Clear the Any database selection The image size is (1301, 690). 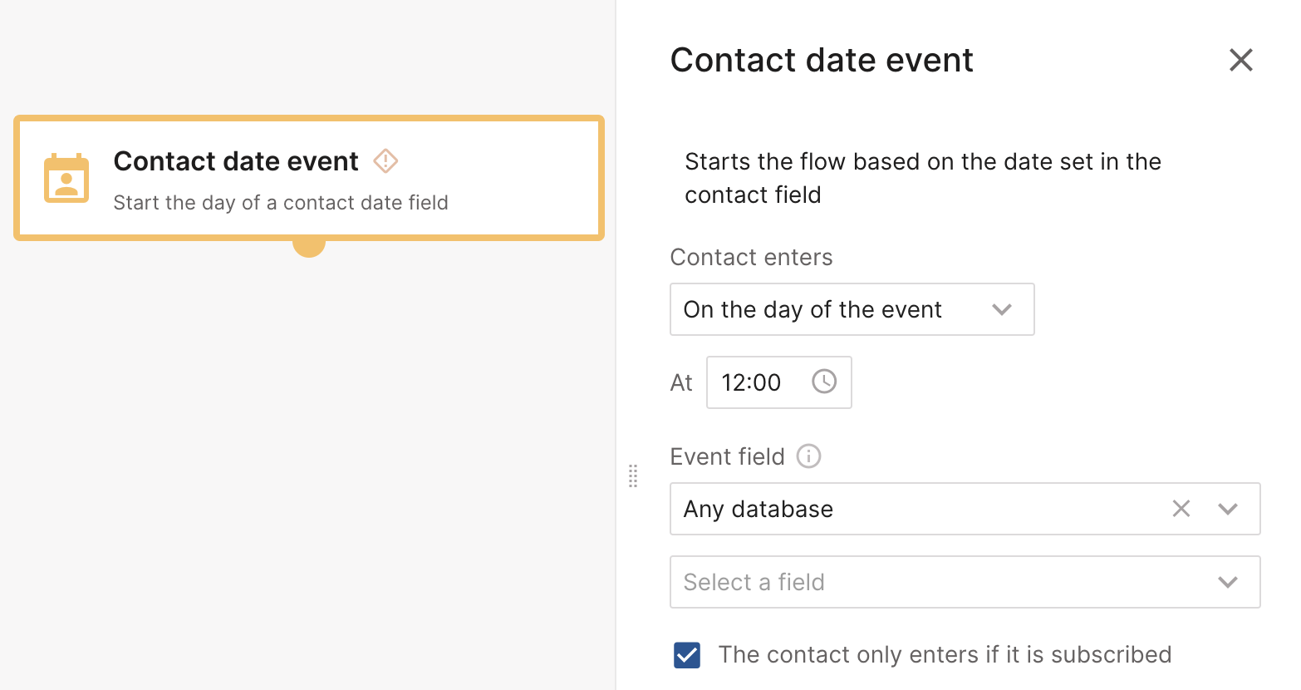point(1181,509)
